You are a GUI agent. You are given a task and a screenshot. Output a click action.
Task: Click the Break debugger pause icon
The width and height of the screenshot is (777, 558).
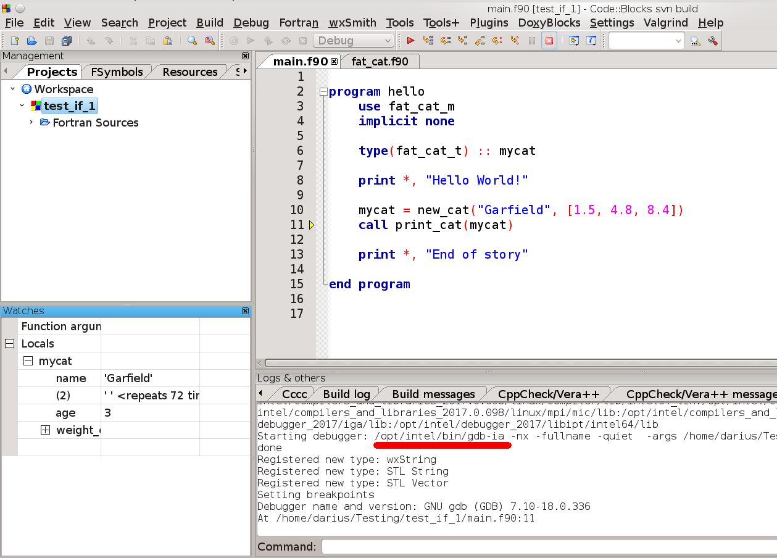point(531,41)
